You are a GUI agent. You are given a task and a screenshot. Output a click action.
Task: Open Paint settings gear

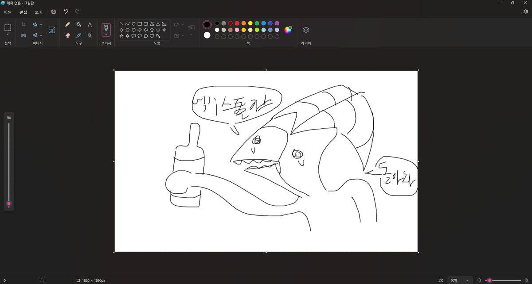pos(525,12)
